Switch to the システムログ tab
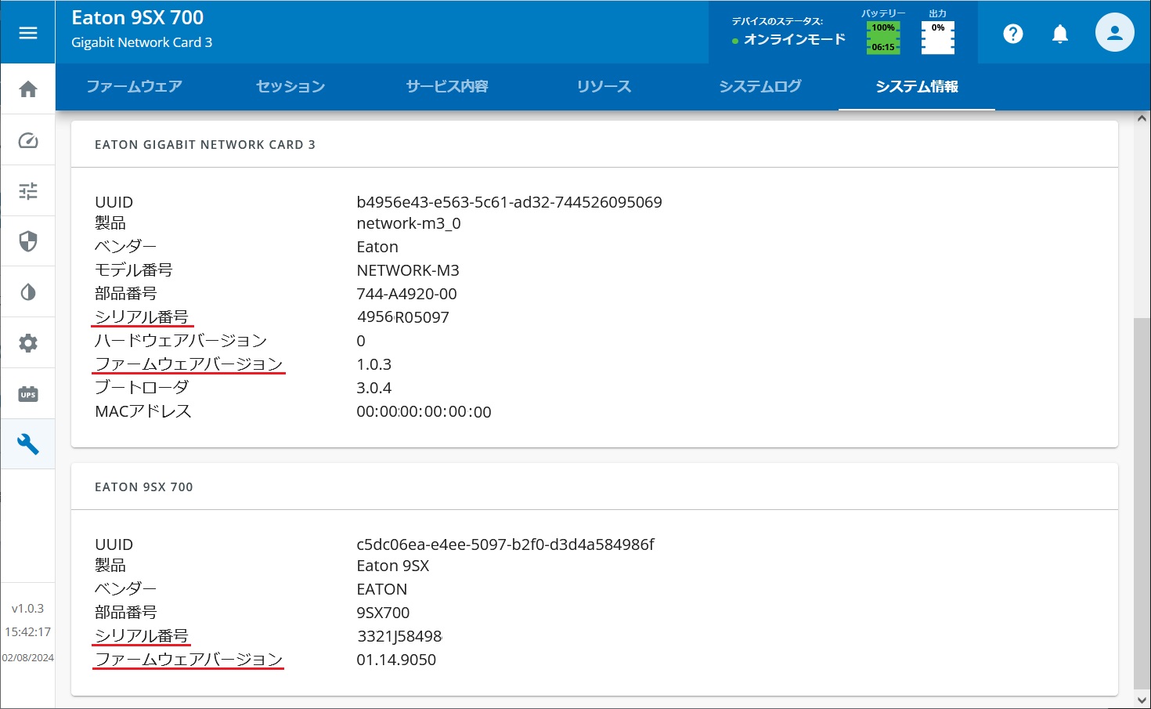 point(760,86)
